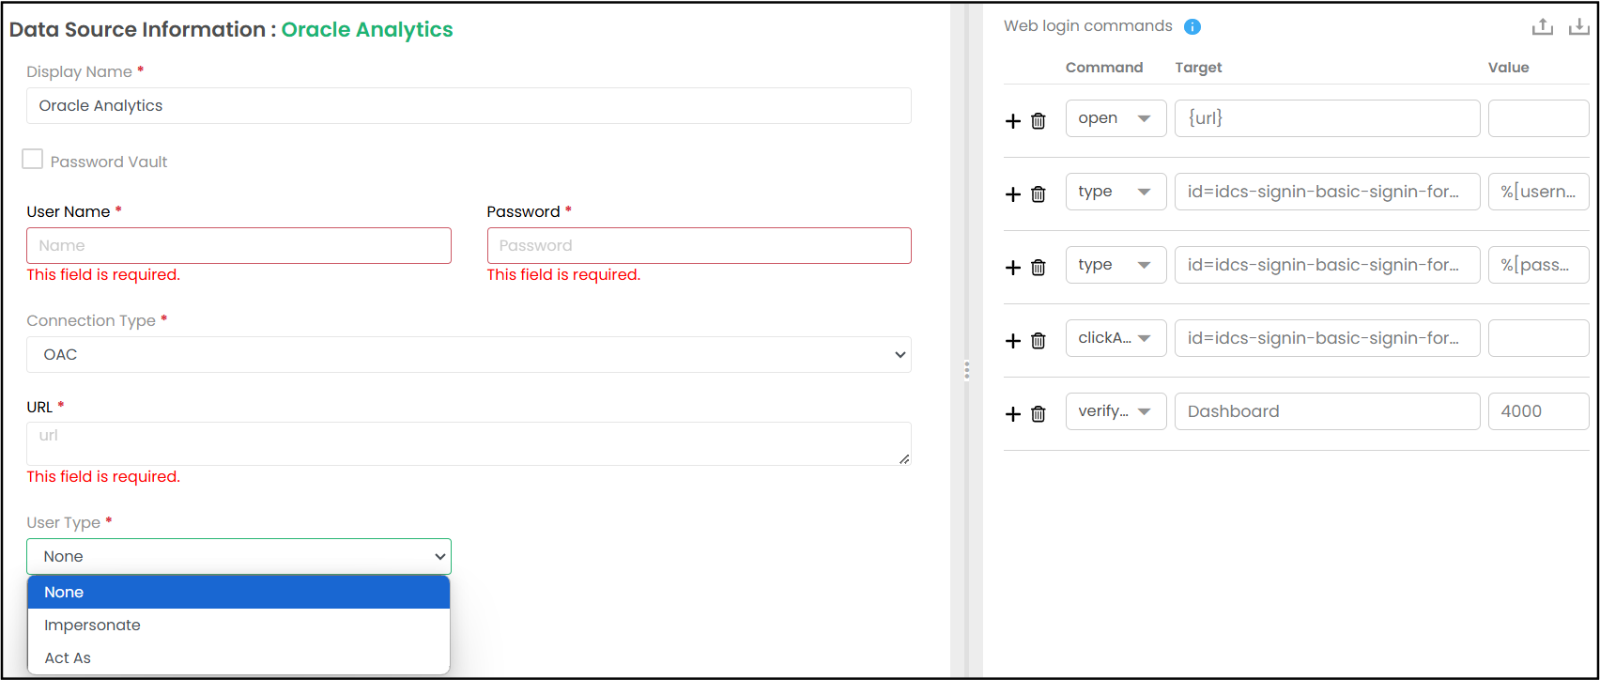Select Impersonate in the User Type list
This screenshot has height=680, width=1600.
[x=238, y=625]
